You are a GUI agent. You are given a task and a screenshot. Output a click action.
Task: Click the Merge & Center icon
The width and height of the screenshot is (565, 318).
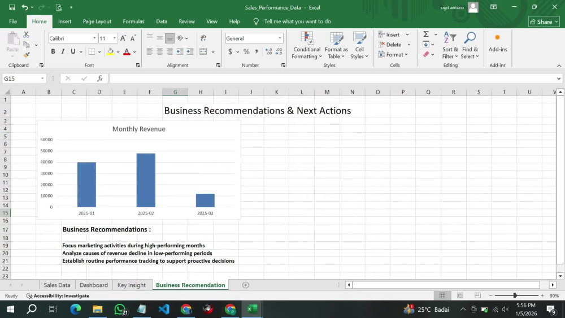click(203, 51)
